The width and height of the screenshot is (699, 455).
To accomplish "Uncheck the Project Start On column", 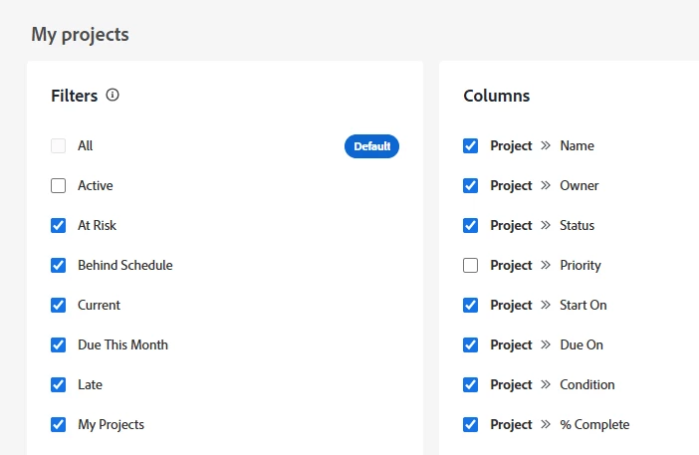I will 470,306.
